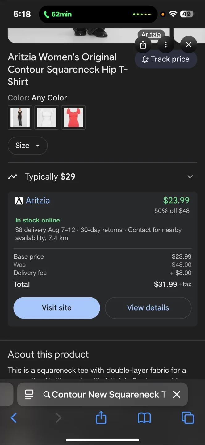Select the black outfit color thumbnail

[x=20, y=117]
